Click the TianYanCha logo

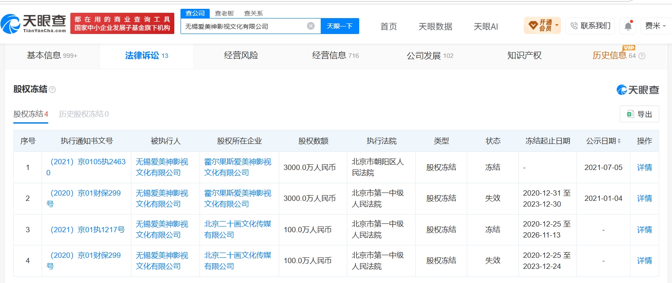tap(34, 24)
